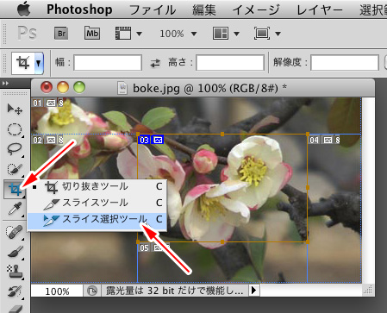Select the Move tool

[15, 110]
